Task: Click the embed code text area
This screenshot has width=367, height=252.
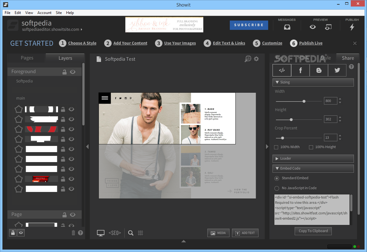Action: (312, 209)
